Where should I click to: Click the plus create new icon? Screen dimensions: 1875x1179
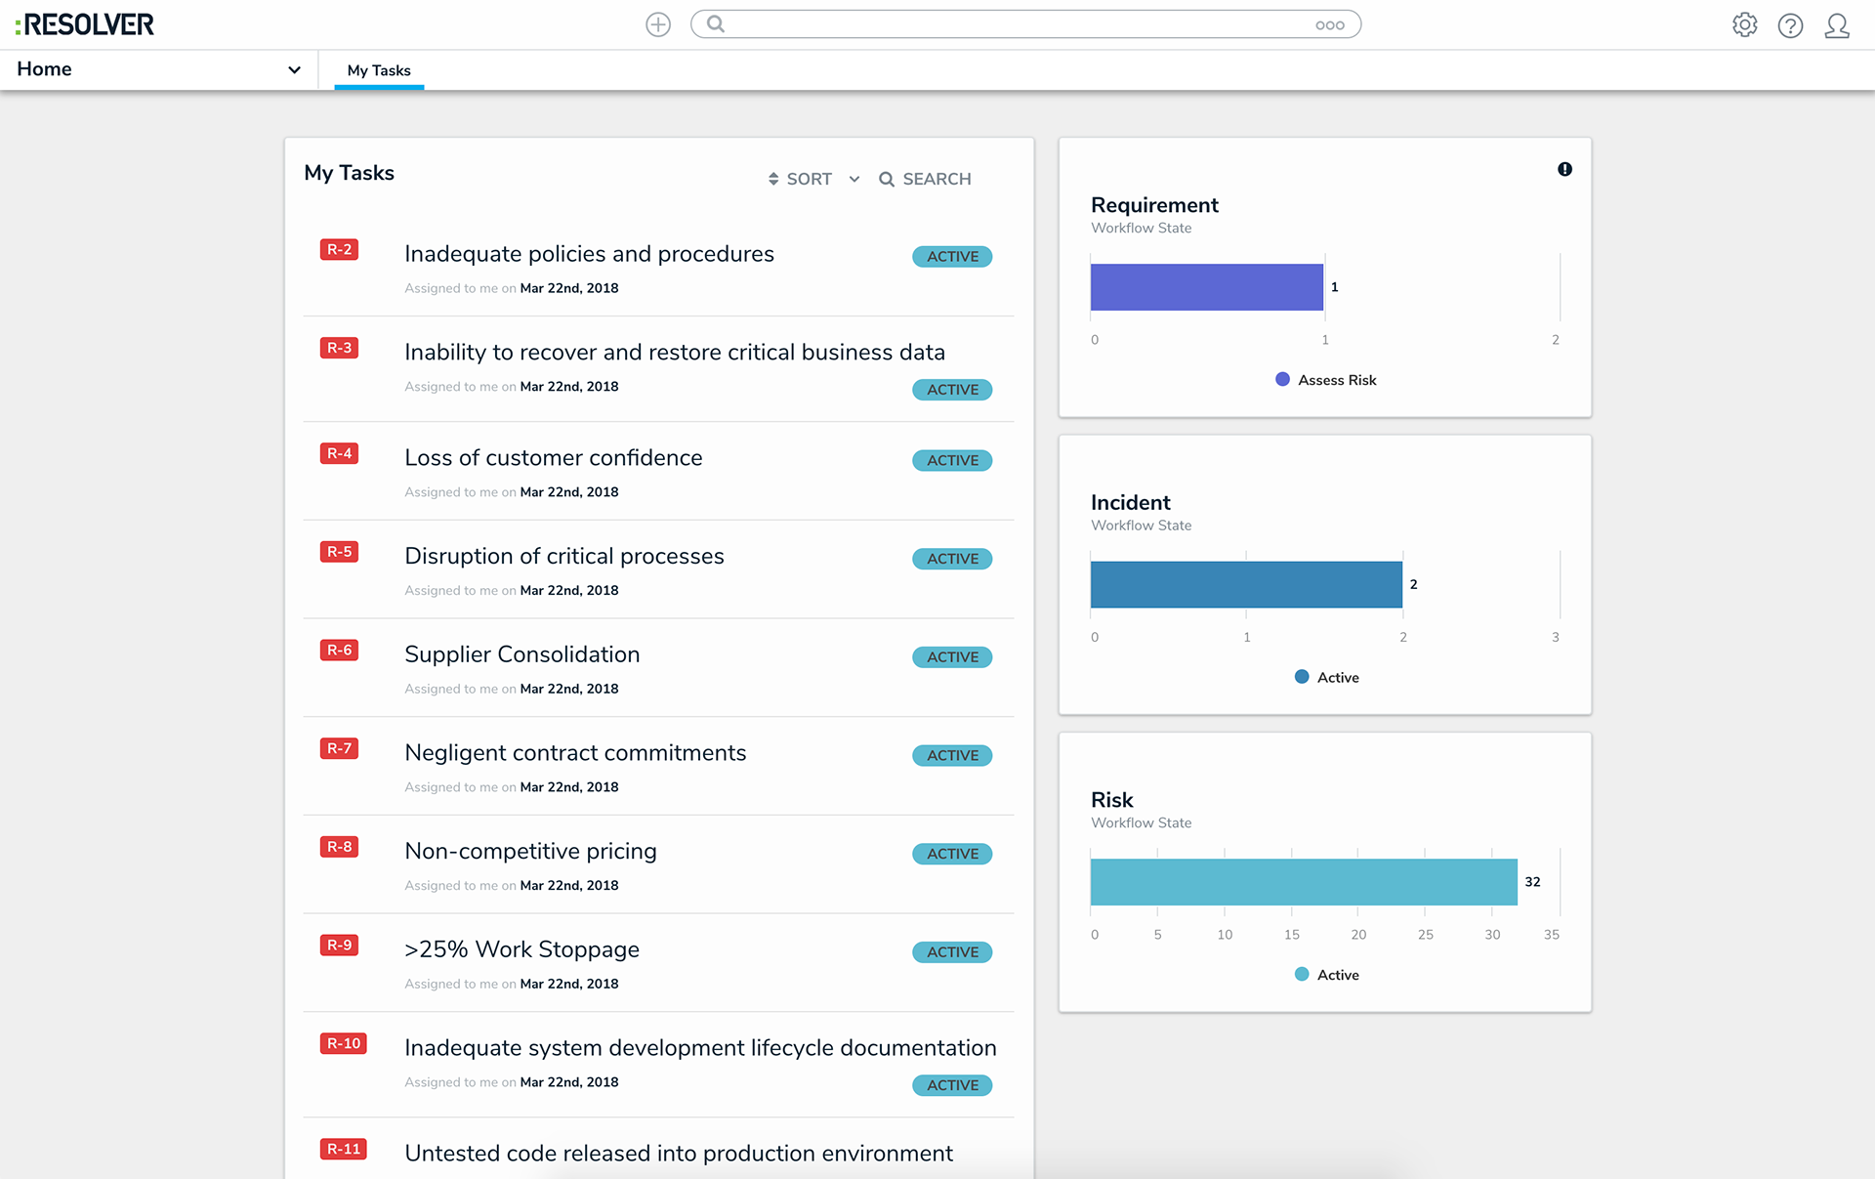pos(658,24)
